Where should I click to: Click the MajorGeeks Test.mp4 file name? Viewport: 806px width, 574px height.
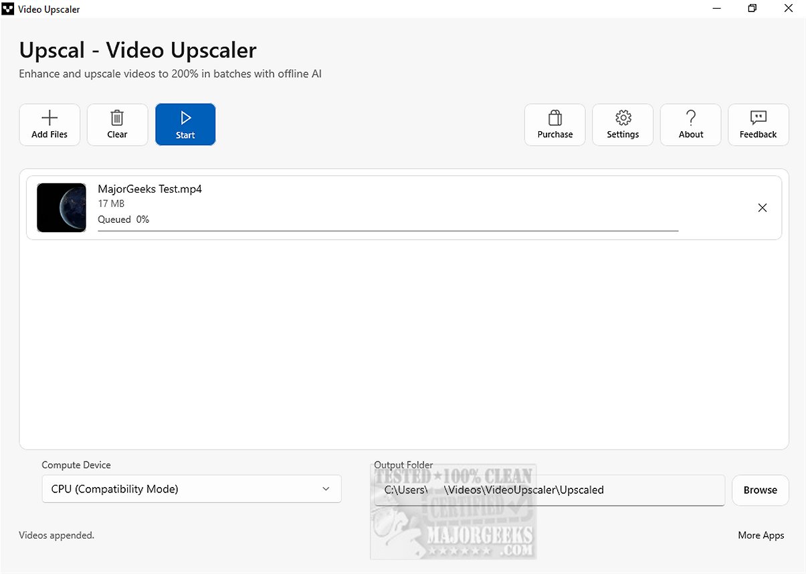click(150, 189)
